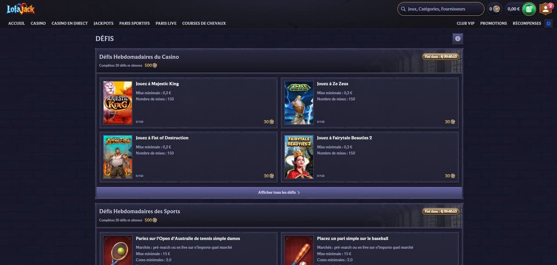Viewport: 557px width, 265px height.
Task: Click the Fairytale Beauties 2 0/150 progress text
Action: click(x=321, y=176)
